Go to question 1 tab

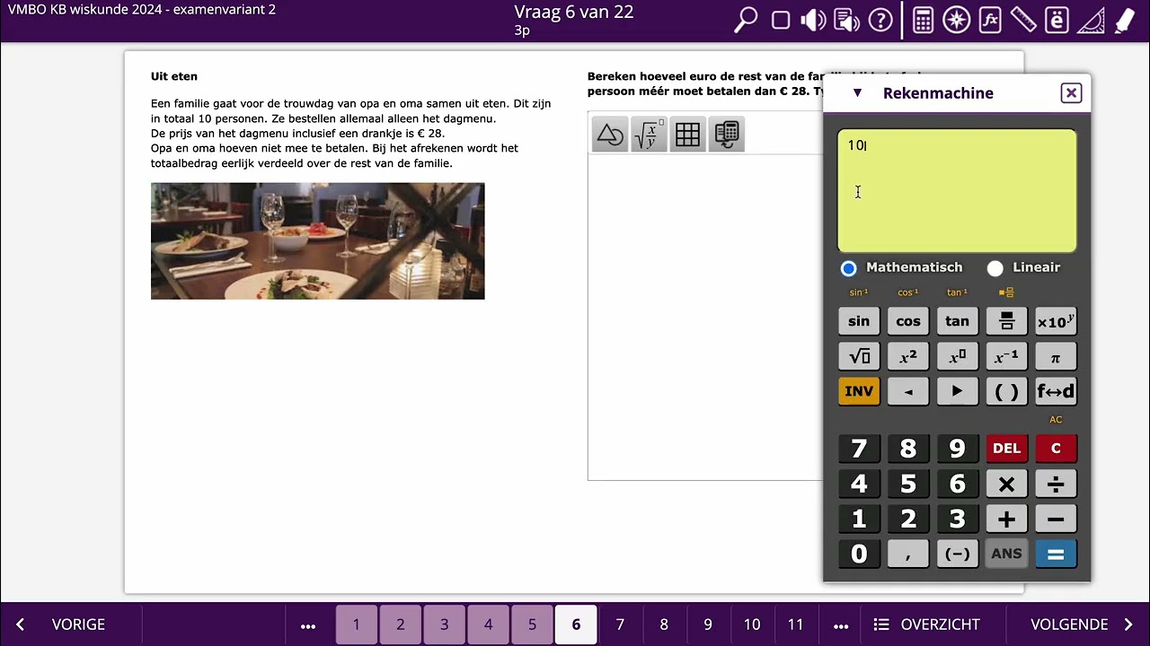pyautogui.click(x=356, y=624)
